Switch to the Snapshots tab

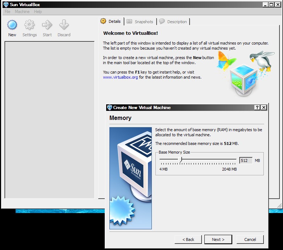[140, 22]
